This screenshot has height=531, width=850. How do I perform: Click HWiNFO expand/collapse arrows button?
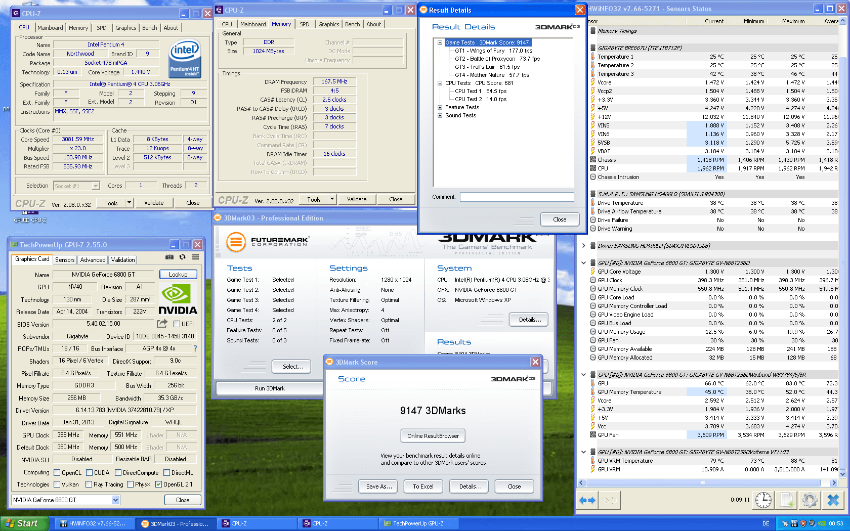click(x=587, y=500)
